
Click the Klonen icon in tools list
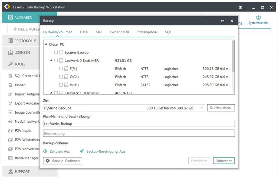click(x=10, y=85)
